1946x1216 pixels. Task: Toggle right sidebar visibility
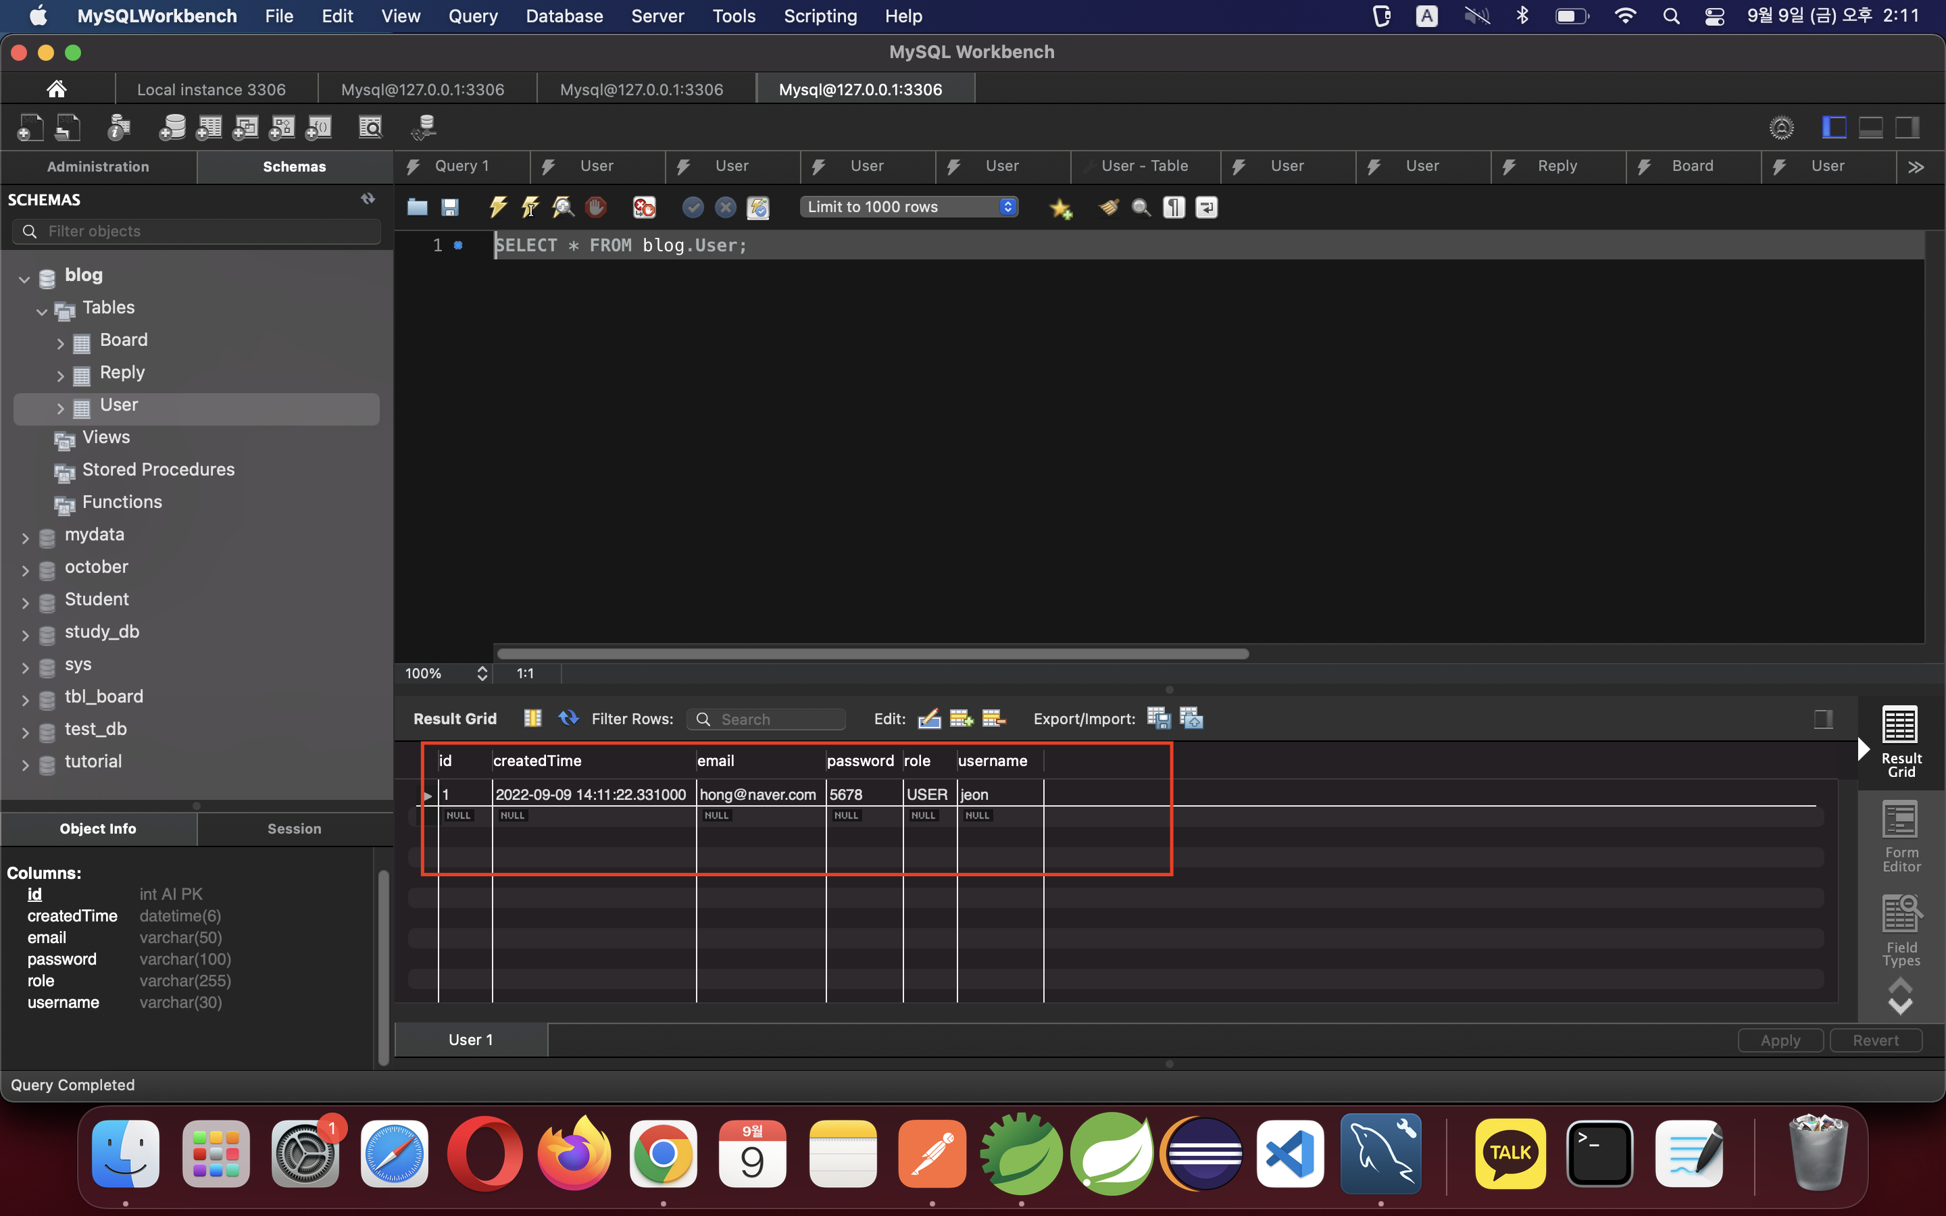coord(1907,127)
